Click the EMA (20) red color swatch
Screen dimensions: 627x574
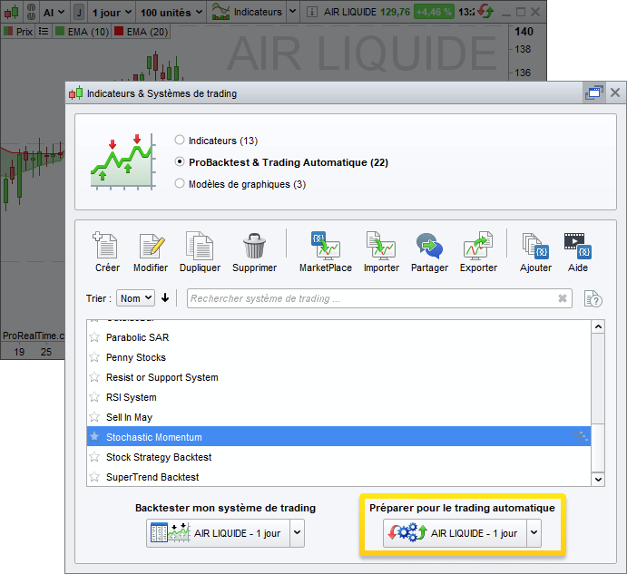pyautogui.click(x=119, y=31)
